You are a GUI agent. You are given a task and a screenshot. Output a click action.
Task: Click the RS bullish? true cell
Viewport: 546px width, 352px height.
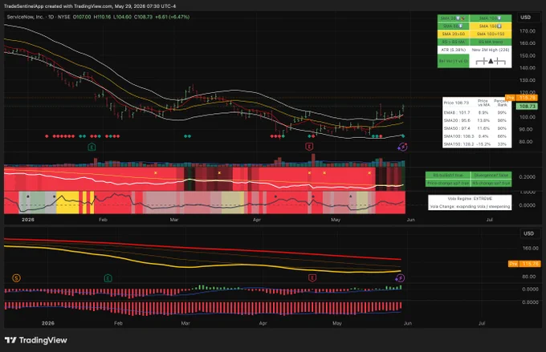click(x=448, y=175)
